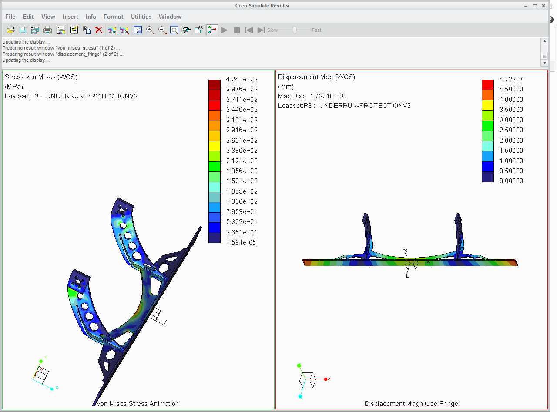This screenshot has width=557, height=412.
Task: Open the Insert menu
Action: coord(70,17)
